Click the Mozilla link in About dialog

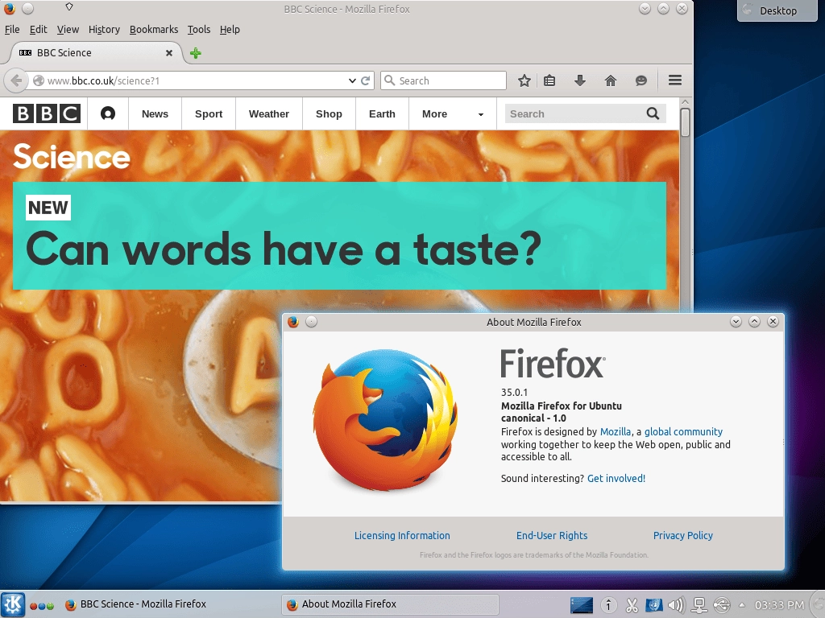615,431
